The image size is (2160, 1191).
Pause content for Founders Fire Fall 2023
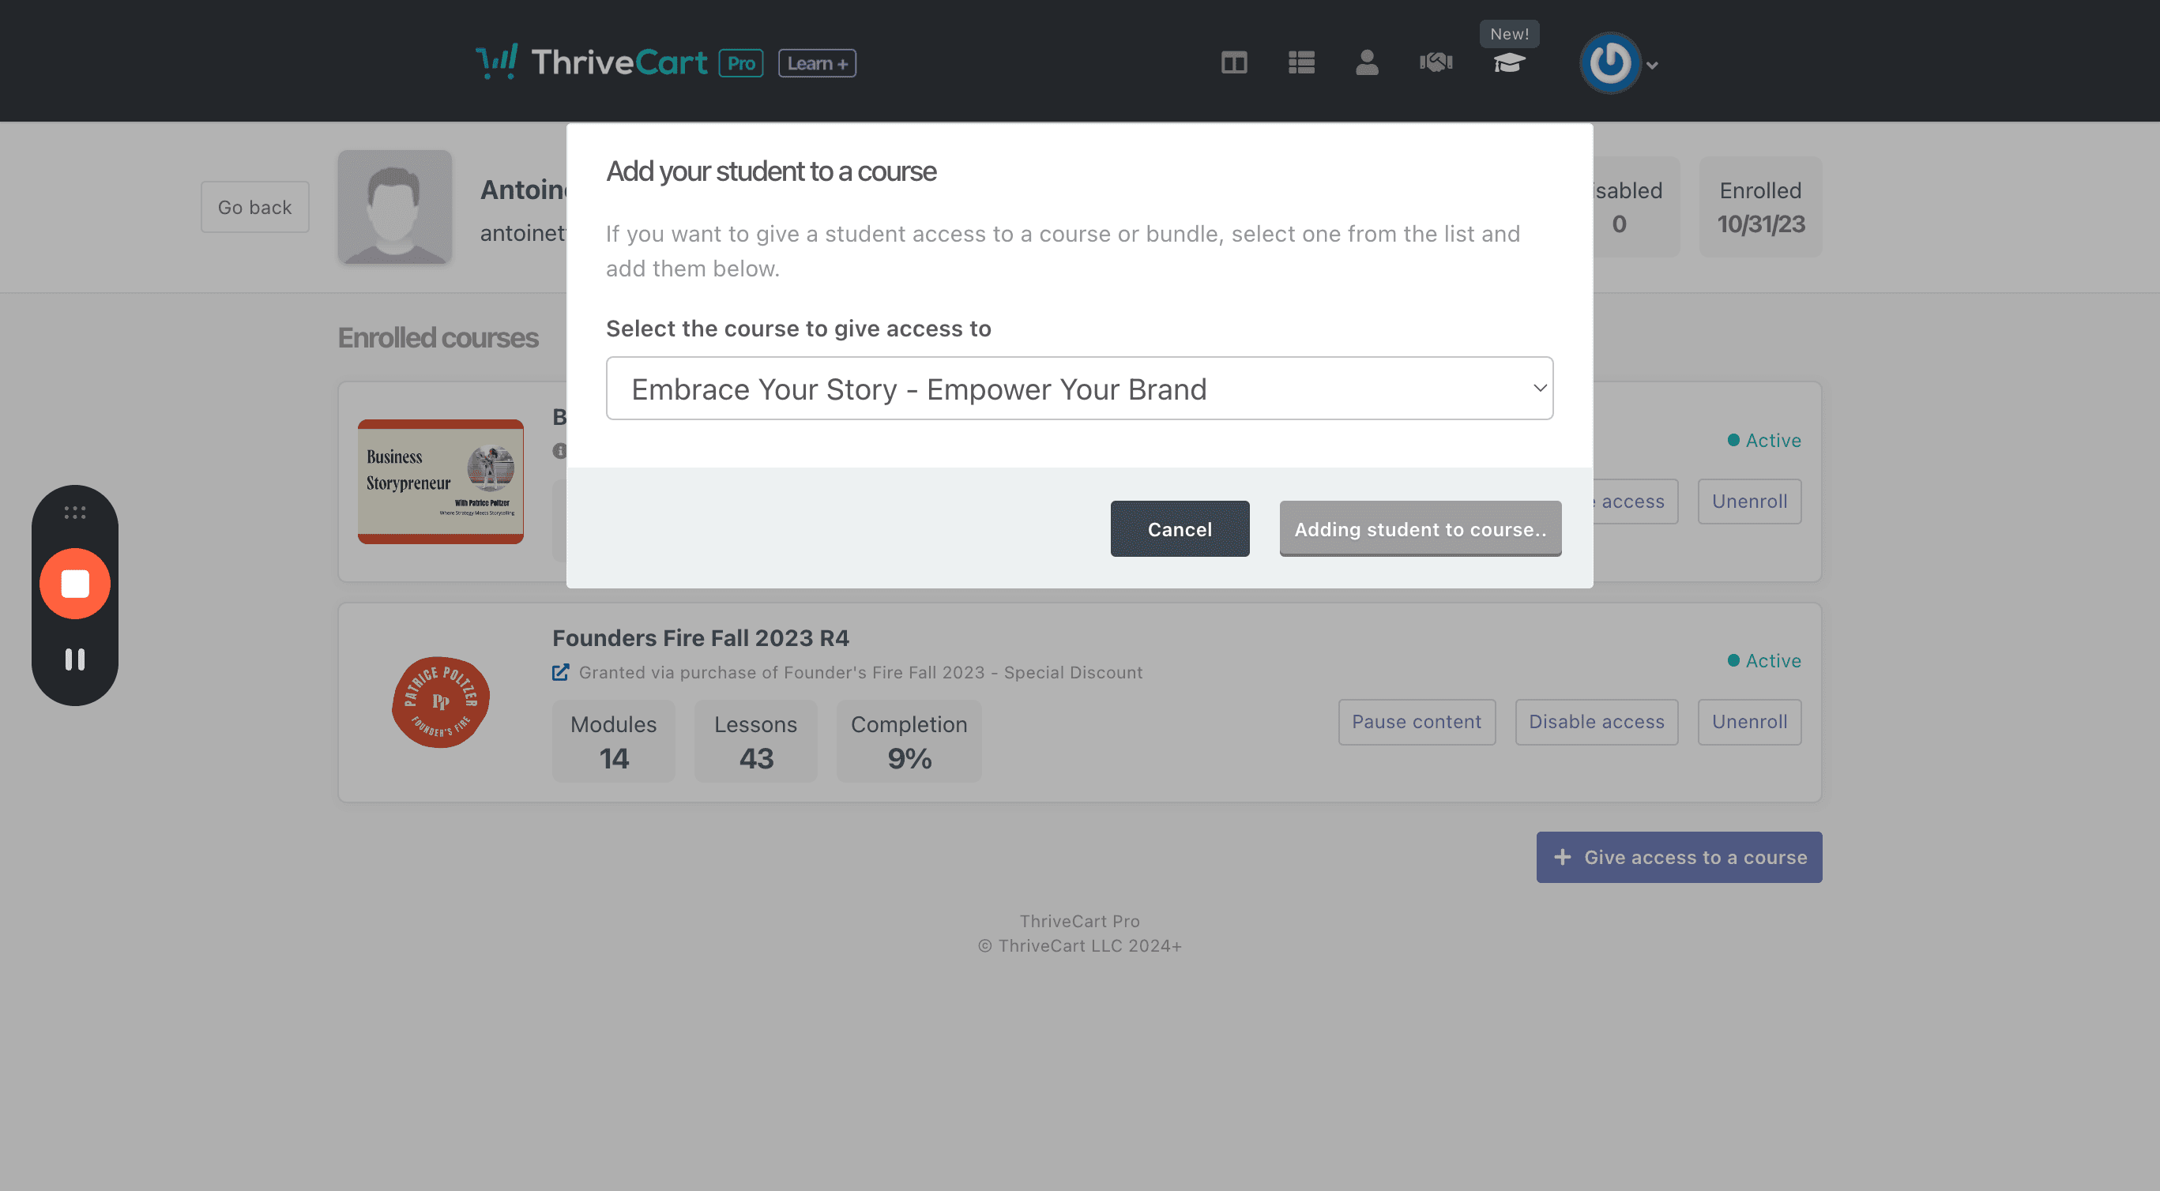[x=1417, y=722]
